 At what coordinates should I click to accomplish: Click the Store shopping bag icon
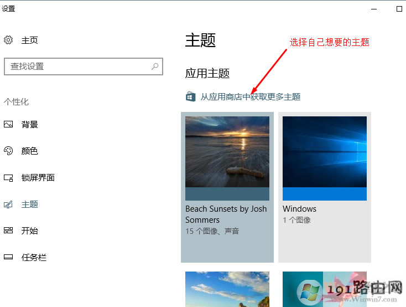pos(190,97)
